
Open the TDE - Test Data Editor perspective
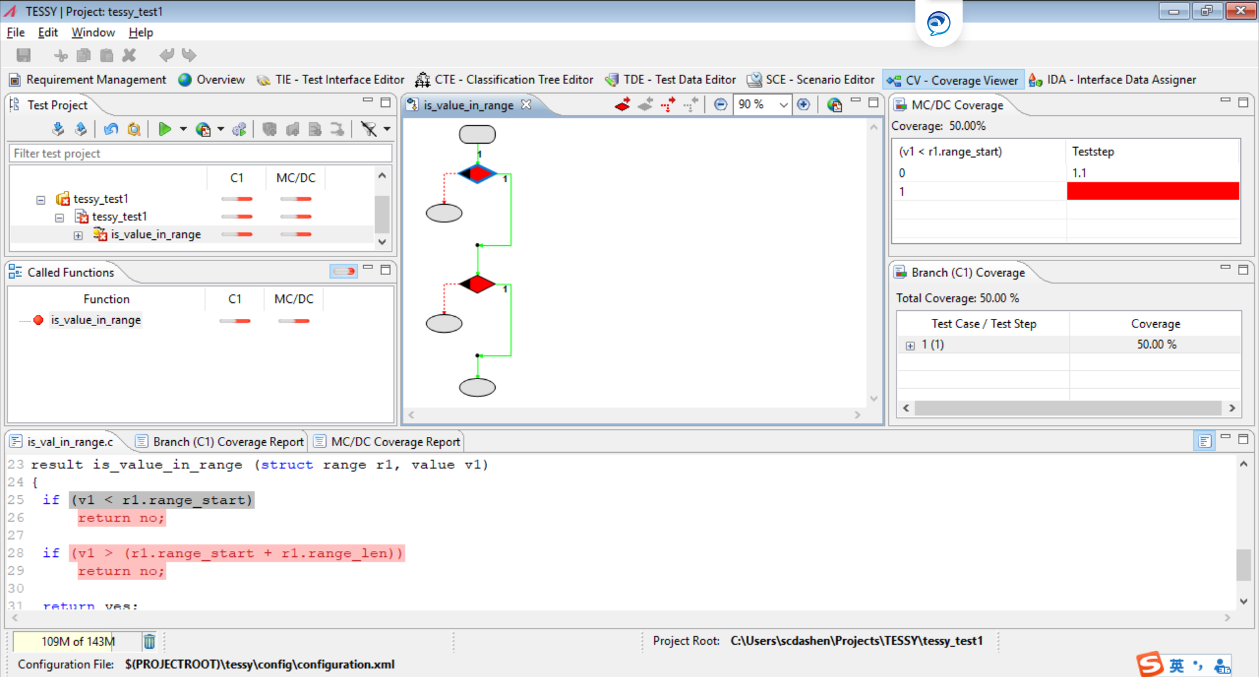click(671, 79)
